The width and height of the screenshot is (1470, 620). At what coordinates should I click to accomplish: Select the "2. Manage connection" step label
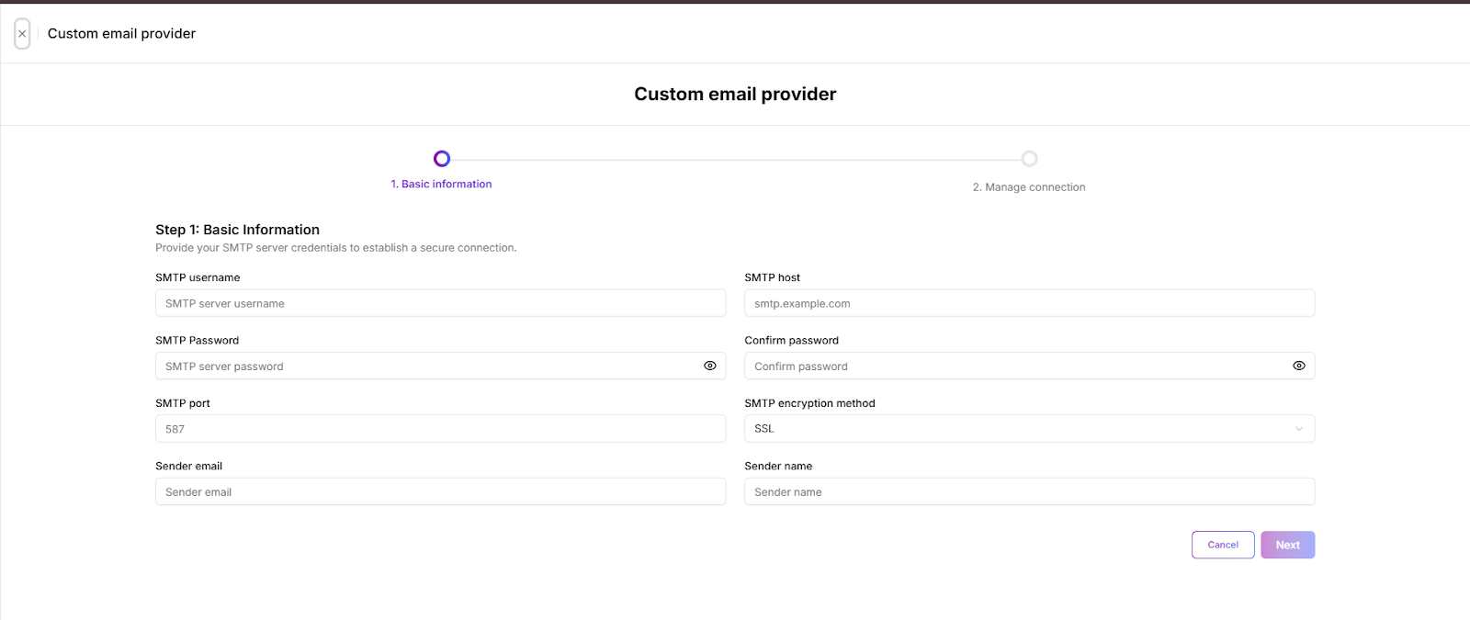point(1029,187)
